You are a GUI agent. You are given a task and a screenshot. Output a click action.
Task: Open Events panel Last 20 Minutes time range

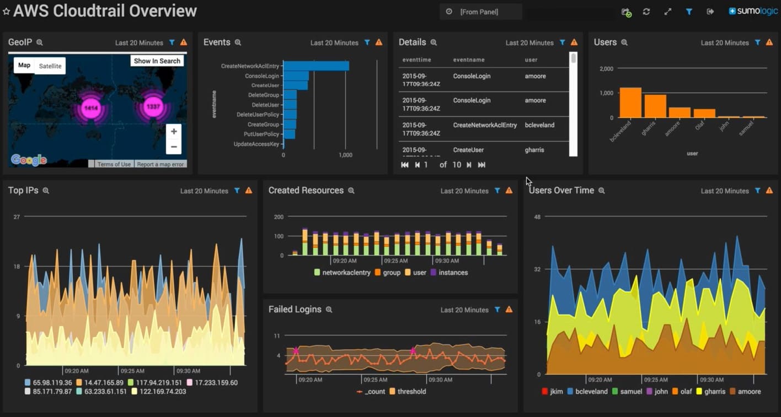click(334, 42)
